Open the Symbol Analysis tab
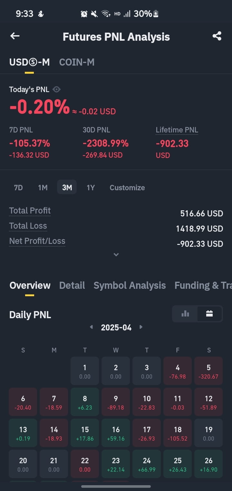The width and height of the screenshot is (232, 491). [130, 285]
